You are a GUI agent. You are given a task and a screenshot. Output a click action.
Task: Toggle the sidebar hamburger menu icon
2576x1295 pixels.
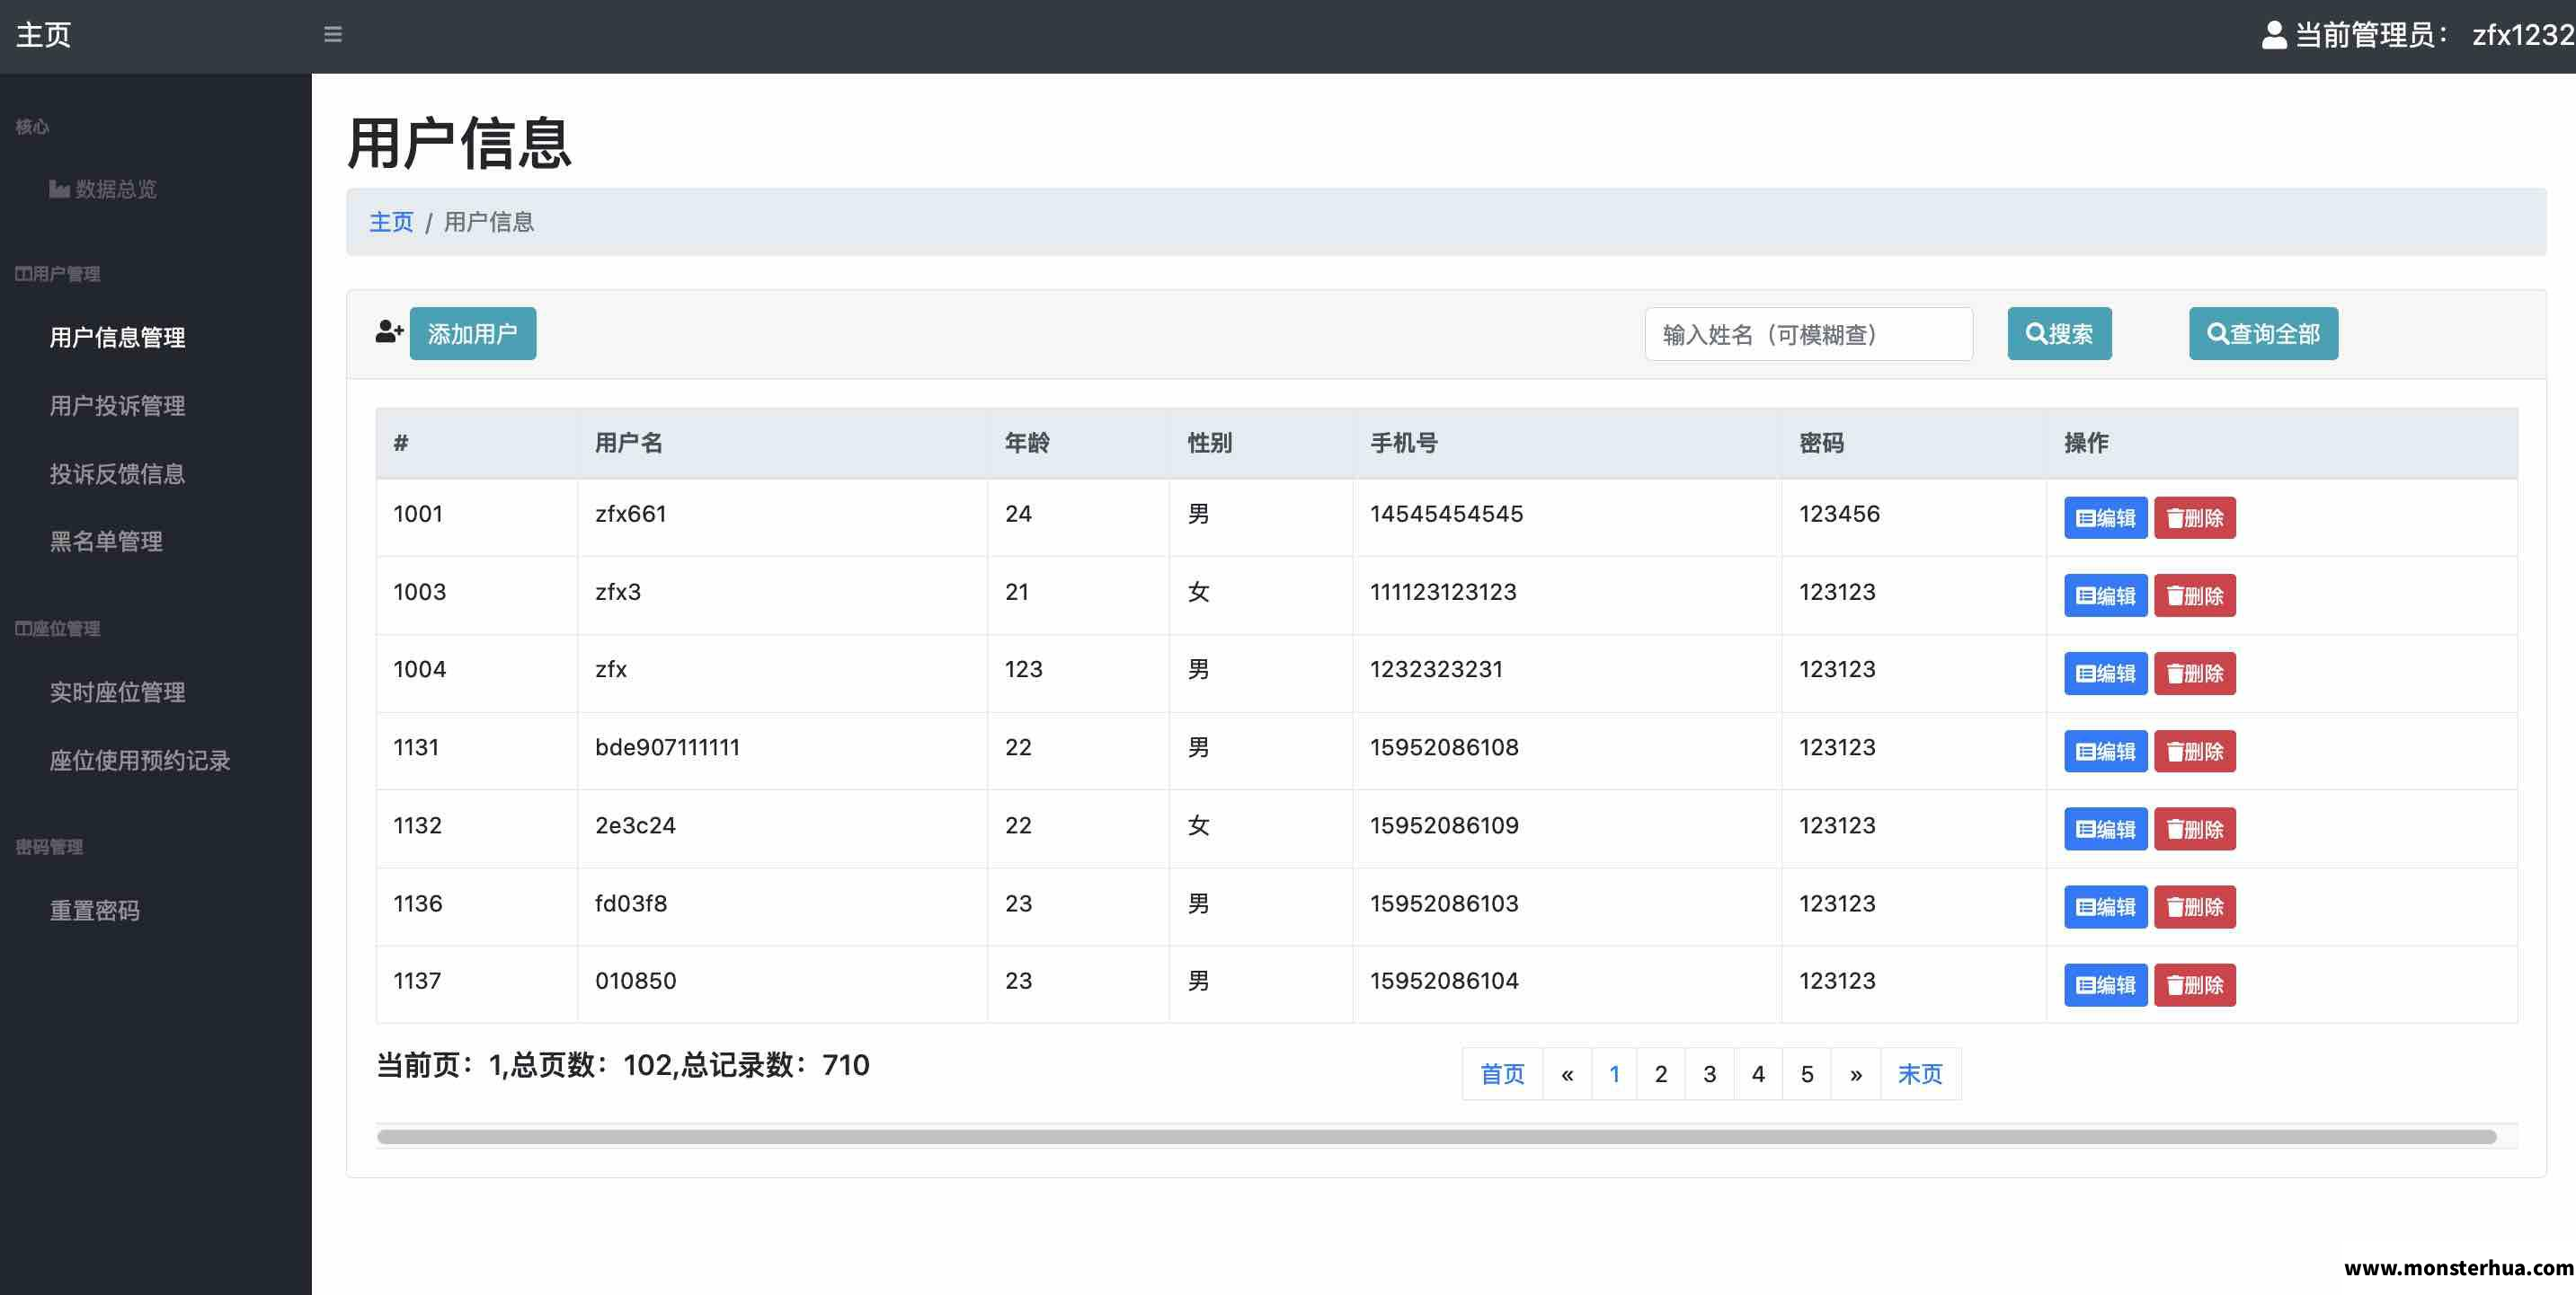point(333,35)
